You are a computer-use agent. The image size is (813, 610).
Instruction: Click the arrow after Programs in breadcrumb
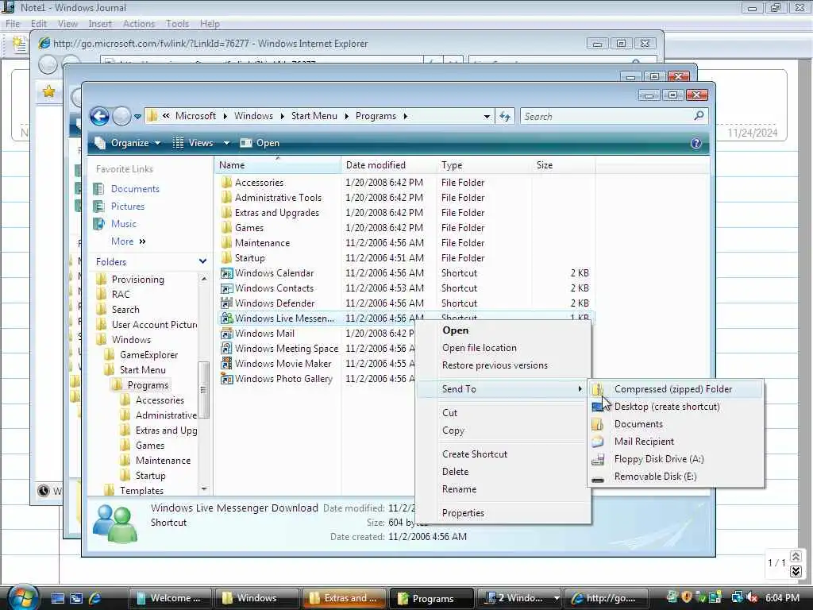tap(406, 116)
